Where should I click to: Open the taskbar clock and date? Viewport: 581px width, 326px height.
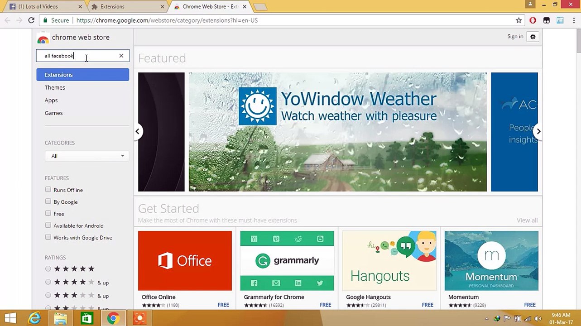561,318
